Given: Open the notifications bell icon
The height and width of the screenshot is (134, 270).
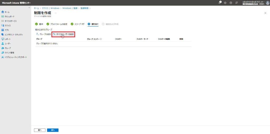Looking at the screenshot, I should tap(220, 3).
